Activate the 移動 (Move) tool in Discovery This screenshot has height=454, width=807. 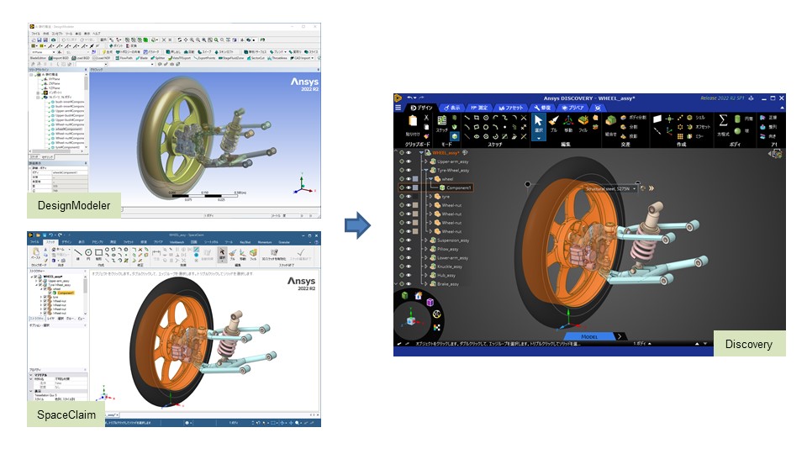(x=568, y=124)
